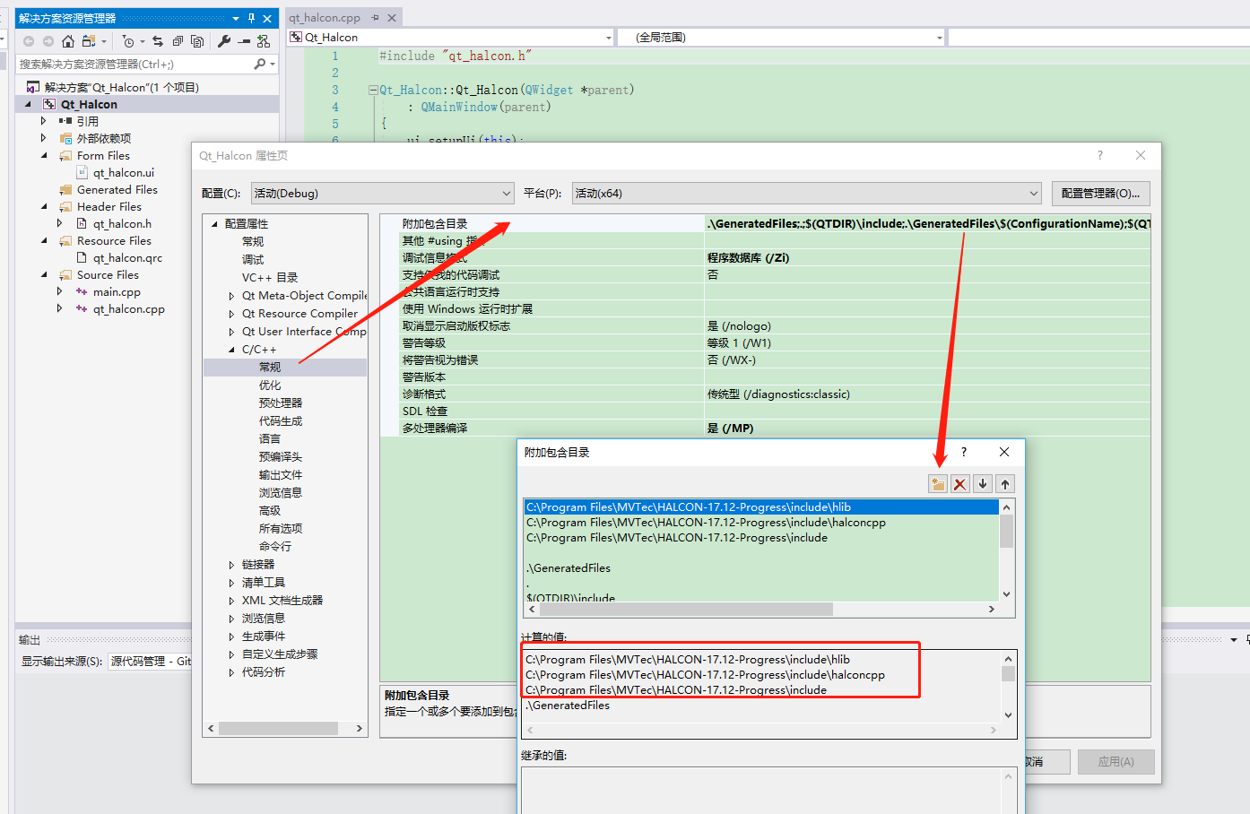The image size is (1250, 814).
Task: Open the 全局范围 scope dropdown in editor
Action: point(782,37)
